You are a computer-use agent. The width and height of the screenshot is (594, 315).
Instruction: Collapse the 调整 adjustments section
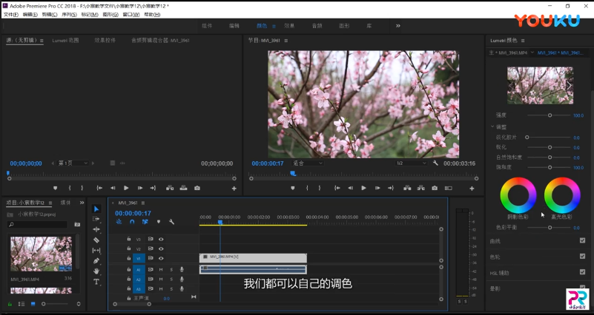click(x=492, y=126)
